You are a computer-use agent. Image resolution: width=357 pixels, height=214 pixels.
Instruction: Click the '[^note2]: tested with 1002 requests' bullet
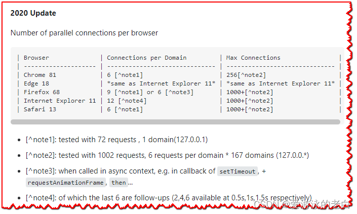pyautogui.click(x=167, y=155)
